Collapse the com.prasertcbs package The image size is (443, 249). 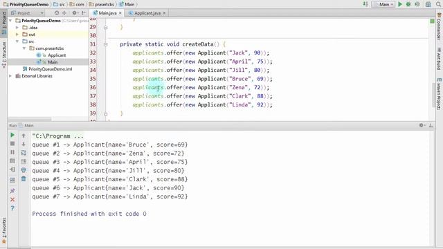(24, 48)
